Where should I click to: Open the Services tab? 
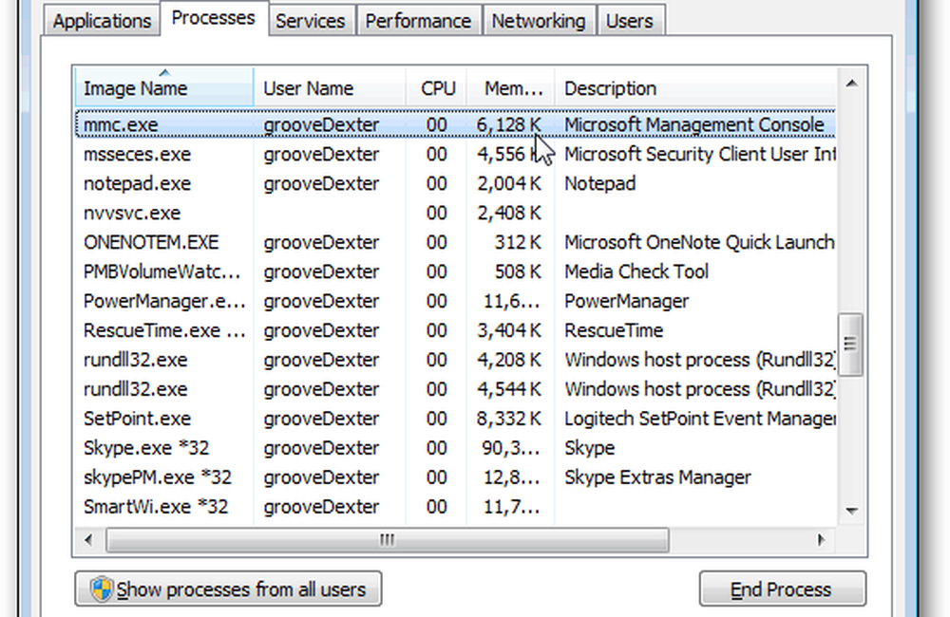[311, 21]
